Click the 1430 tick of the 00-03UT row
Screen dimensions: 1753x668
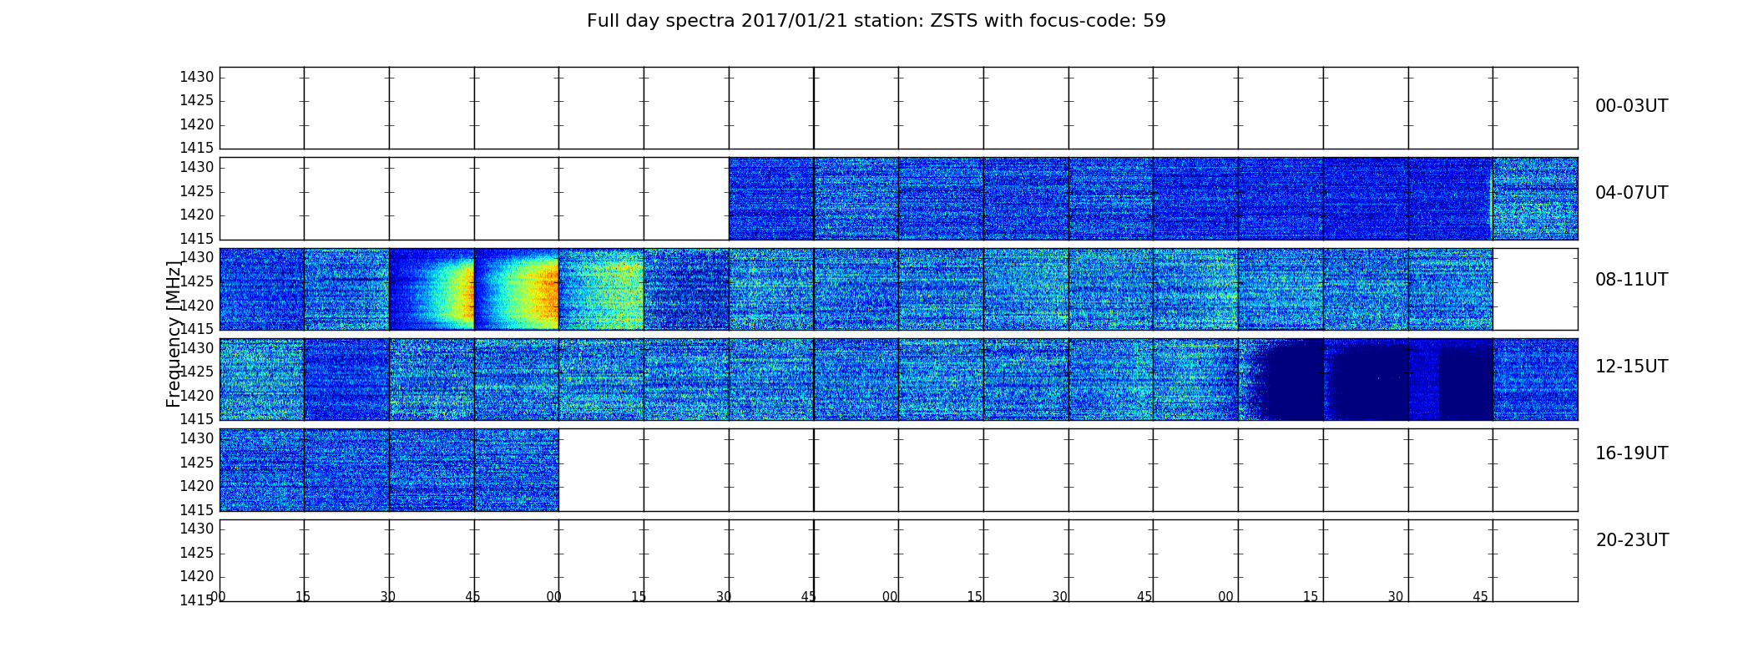pyautogui.click(x=197, y=77)
